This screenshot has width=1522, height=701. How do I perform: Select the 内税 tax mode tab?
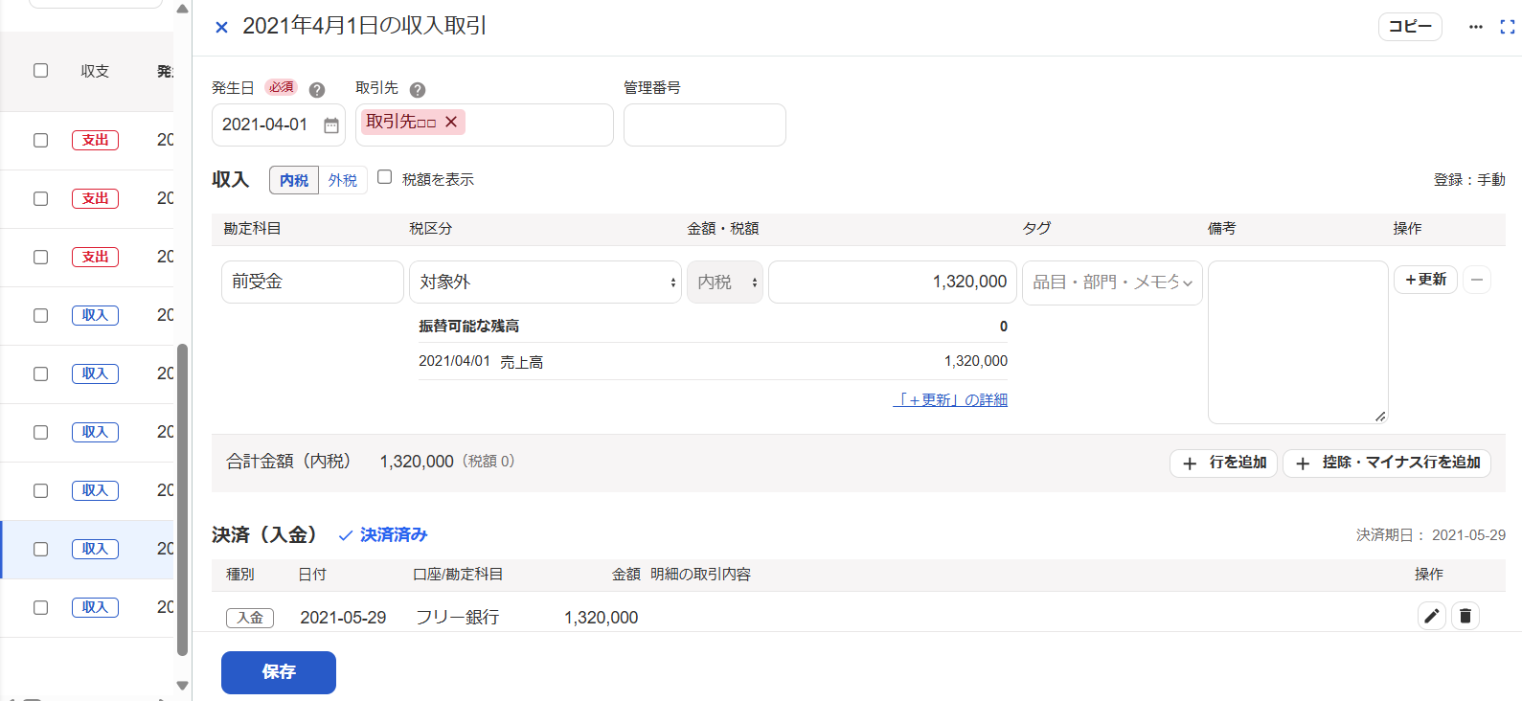point(294,180)
